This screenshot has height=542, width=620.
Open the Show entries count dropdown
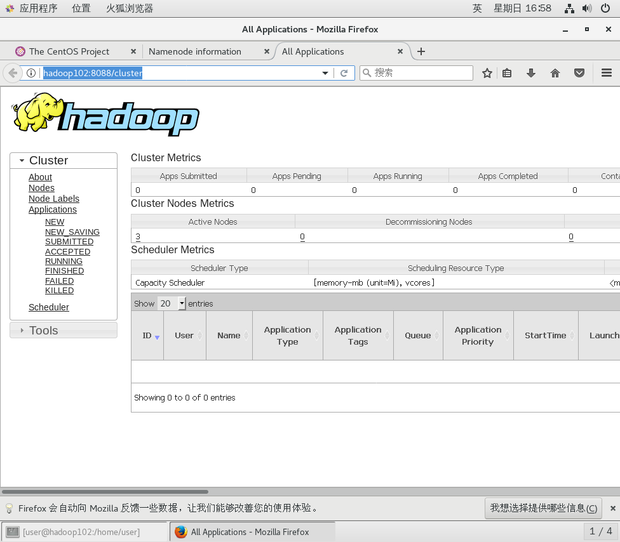coord(172,303)
